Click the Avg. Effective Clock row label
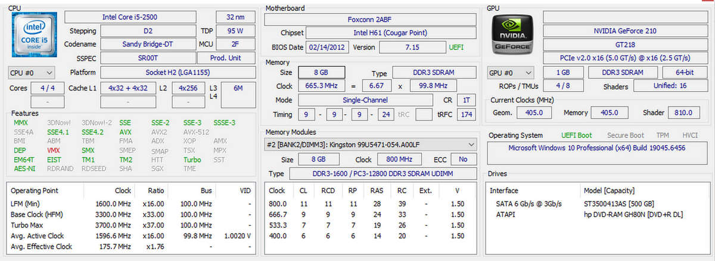 coord(41,246)
